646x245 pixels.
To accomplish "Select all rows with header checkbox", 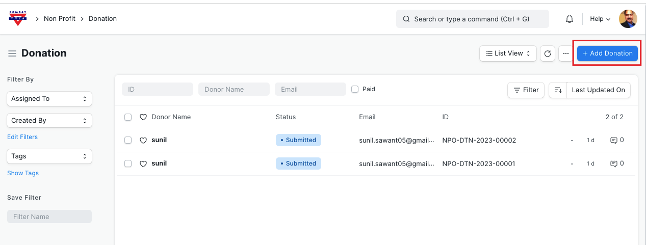I will [128, 117].
